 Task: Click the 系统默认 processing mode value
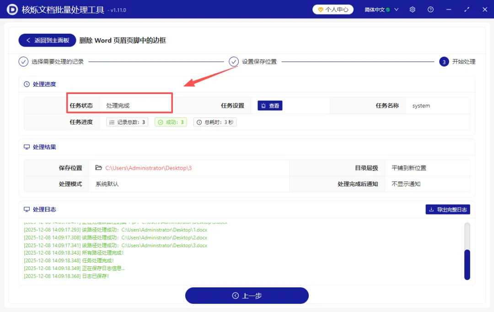(x=107, y=184)
